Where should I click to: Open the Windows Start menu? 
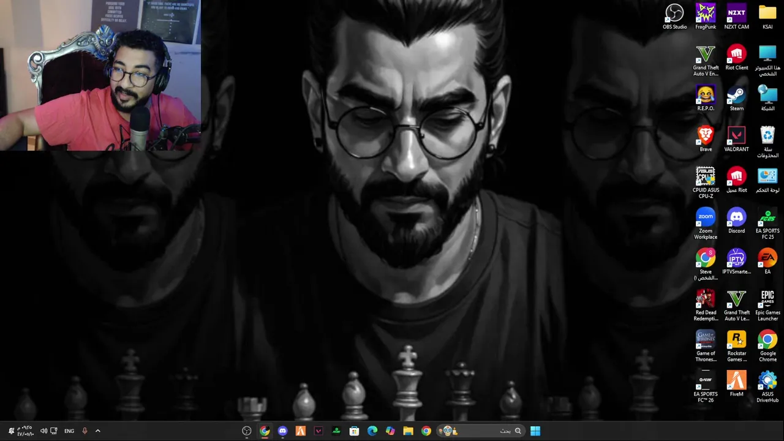click(535, 431)
